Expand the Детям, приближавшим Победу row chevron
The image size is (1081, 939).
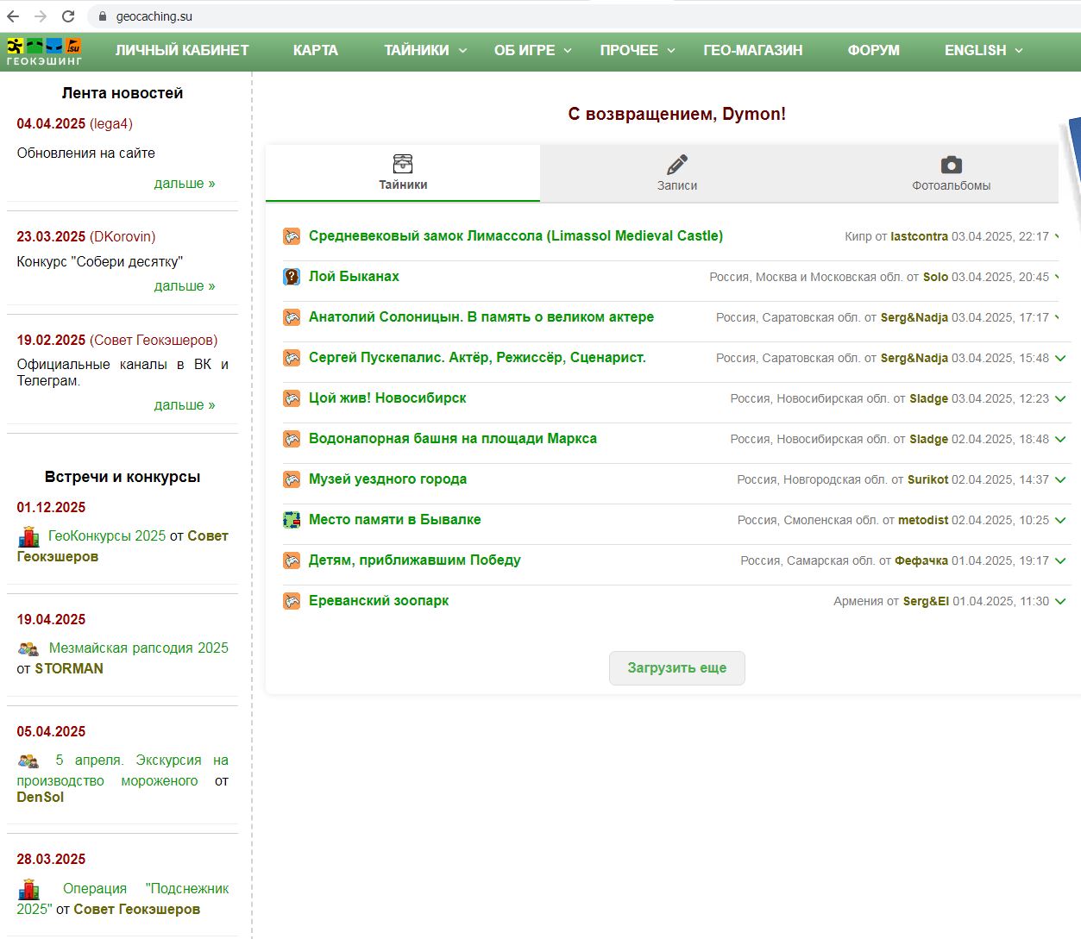pos(1060,560)
